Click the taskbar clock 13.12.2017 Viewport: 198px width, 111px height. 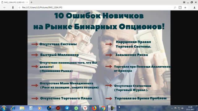tap(190, 108)
